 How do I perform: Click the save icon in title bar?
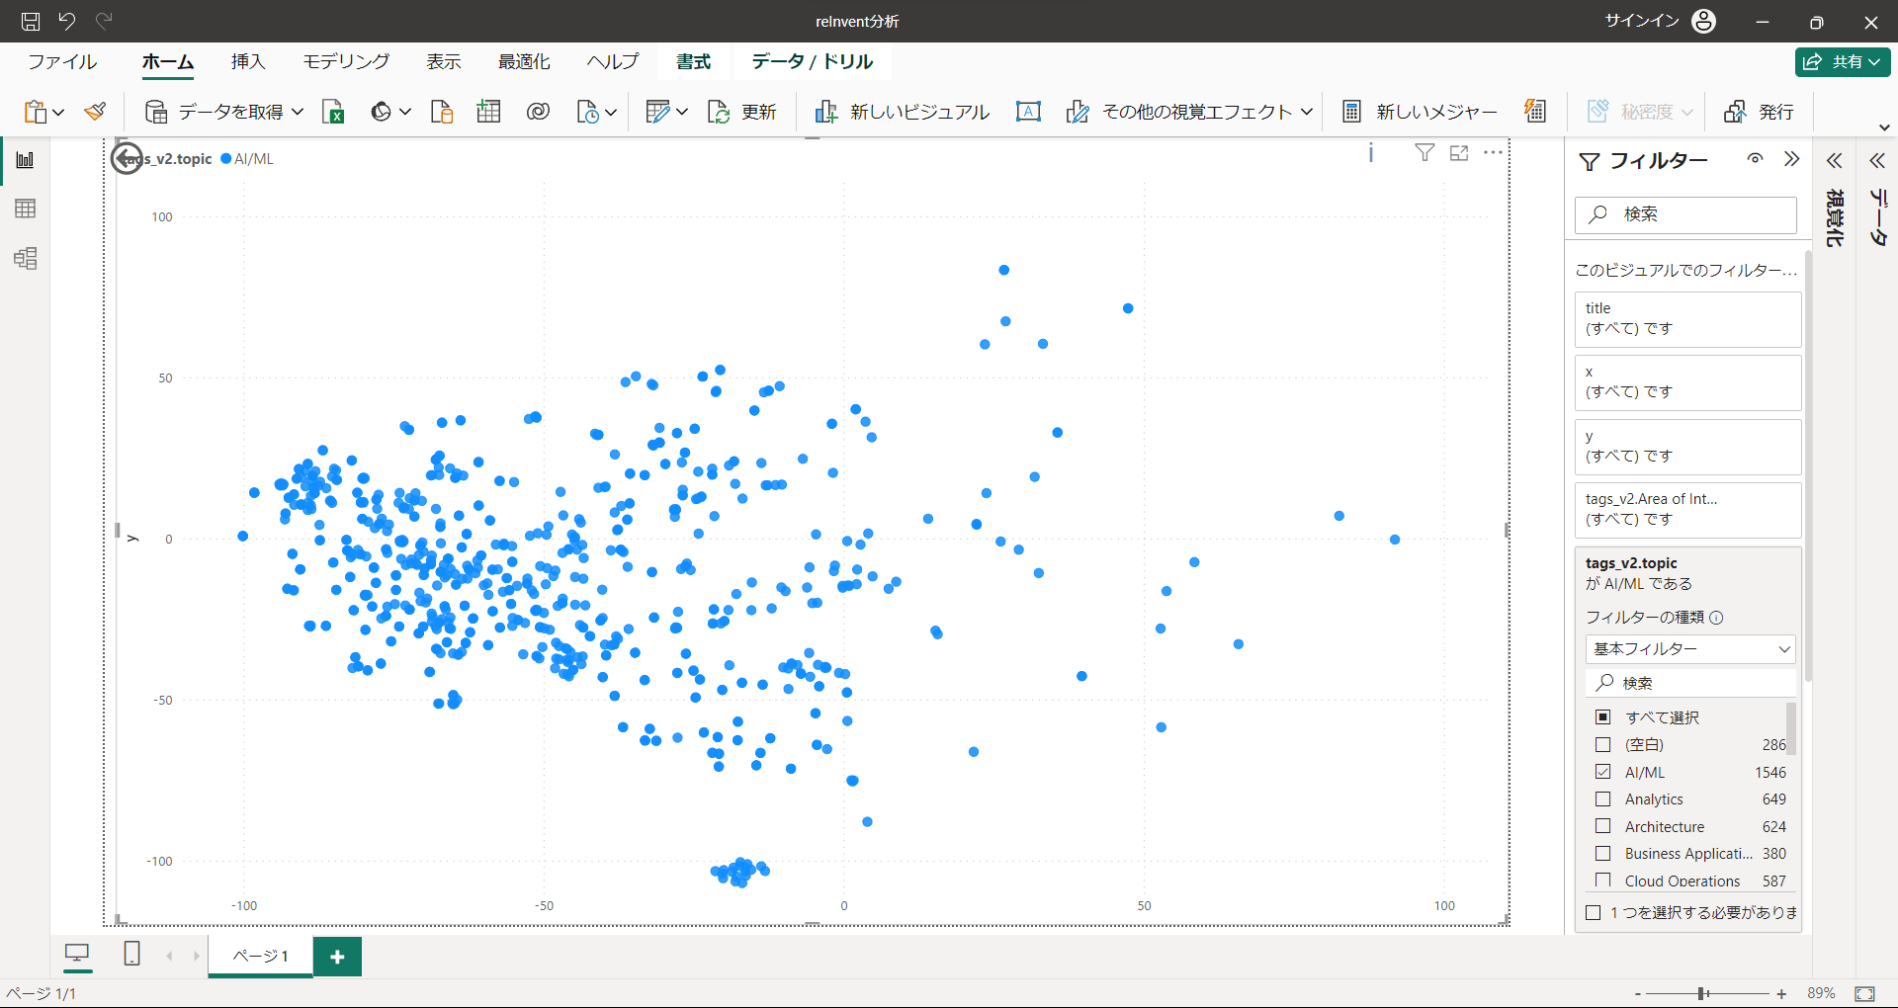[x=31, y=21]
